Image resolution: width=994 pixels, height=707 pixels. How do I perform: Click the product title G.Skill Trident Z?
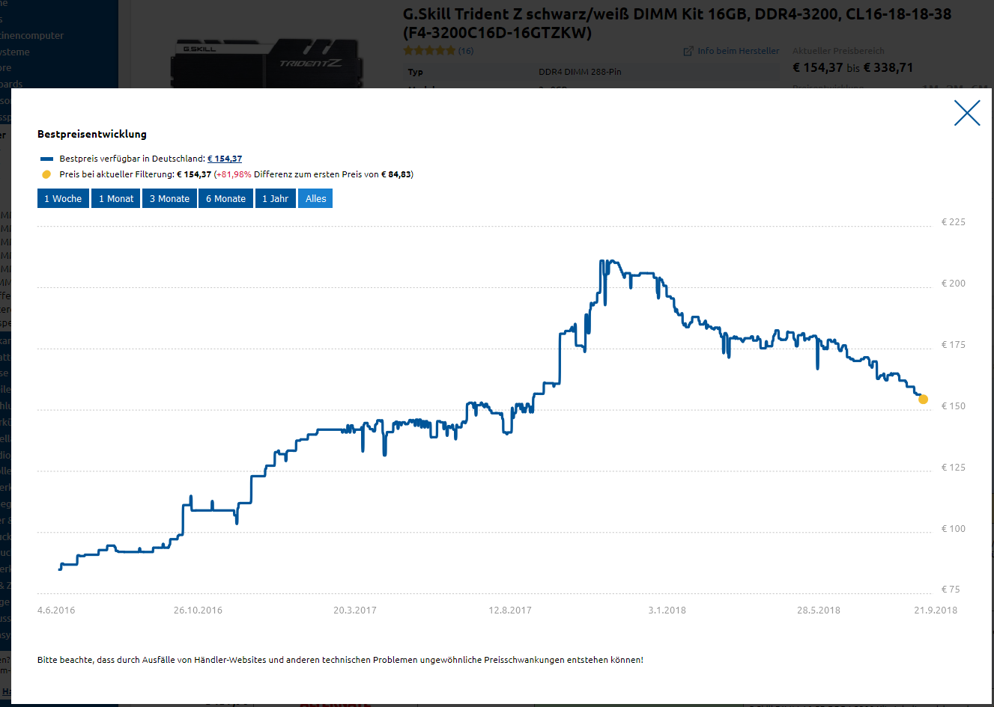click(x=677, y=23)
